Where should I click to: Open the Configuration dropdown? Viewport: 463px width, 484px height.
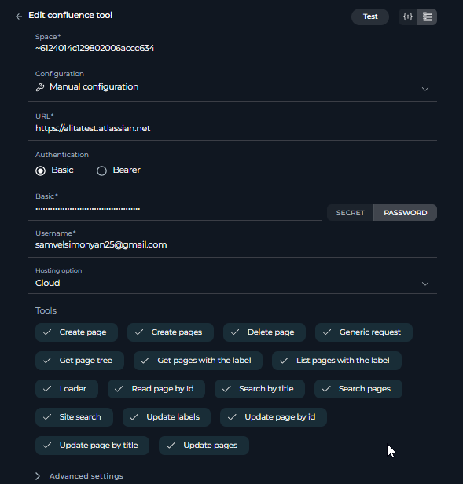233,87
